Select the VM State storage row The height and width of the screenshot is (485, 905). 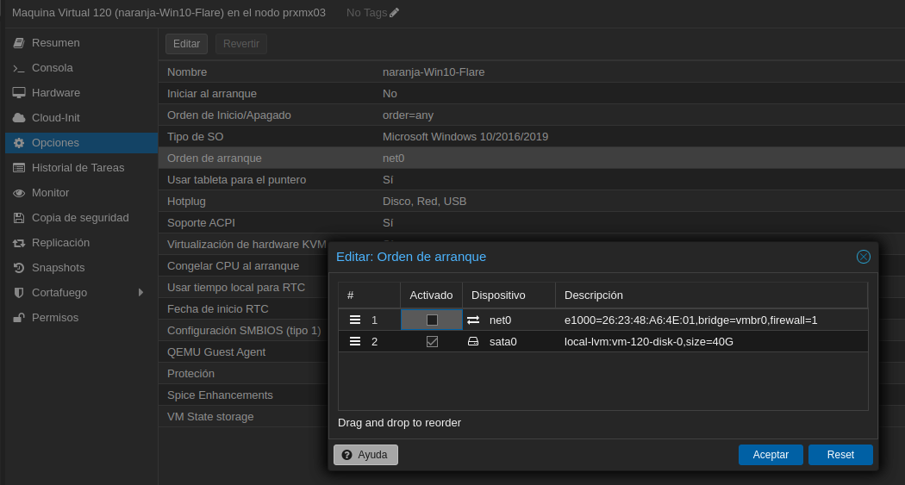tap(243, 416)
